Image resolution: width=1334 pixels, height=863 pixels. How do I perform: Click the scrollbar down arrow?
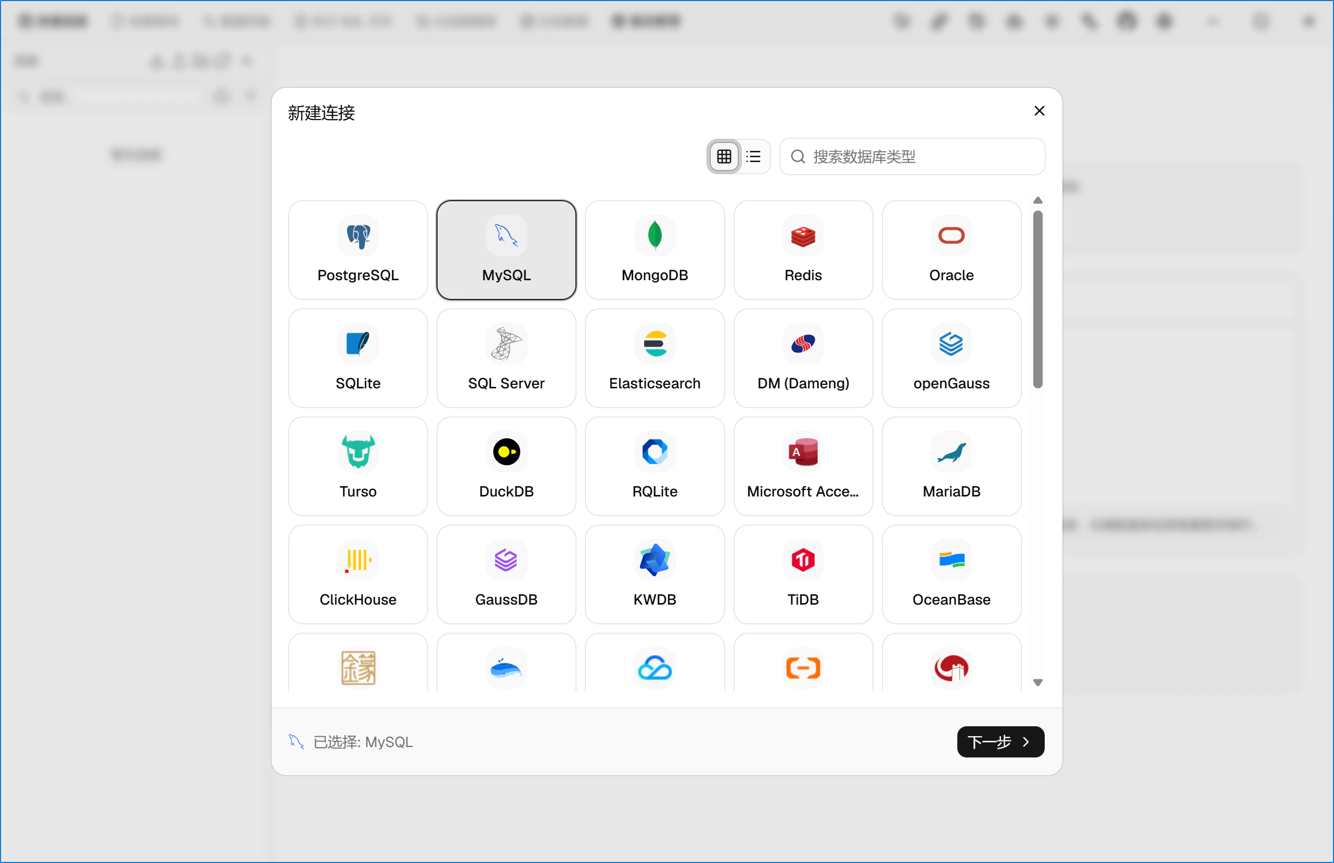[1037, 682]
